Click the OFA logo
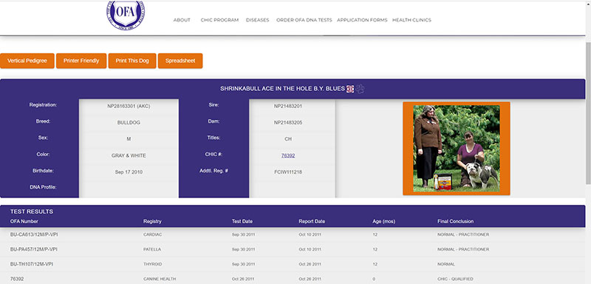This screenshot has height=284, width=591. [x=126, y=15]
